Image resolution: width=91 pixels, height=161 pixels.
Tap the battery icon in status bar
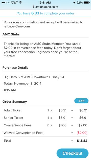(x=86, y=3)
